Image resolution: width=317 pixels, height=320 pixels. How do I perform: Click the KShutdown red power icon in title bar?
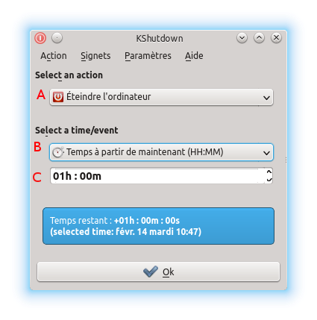click(40, 38)
